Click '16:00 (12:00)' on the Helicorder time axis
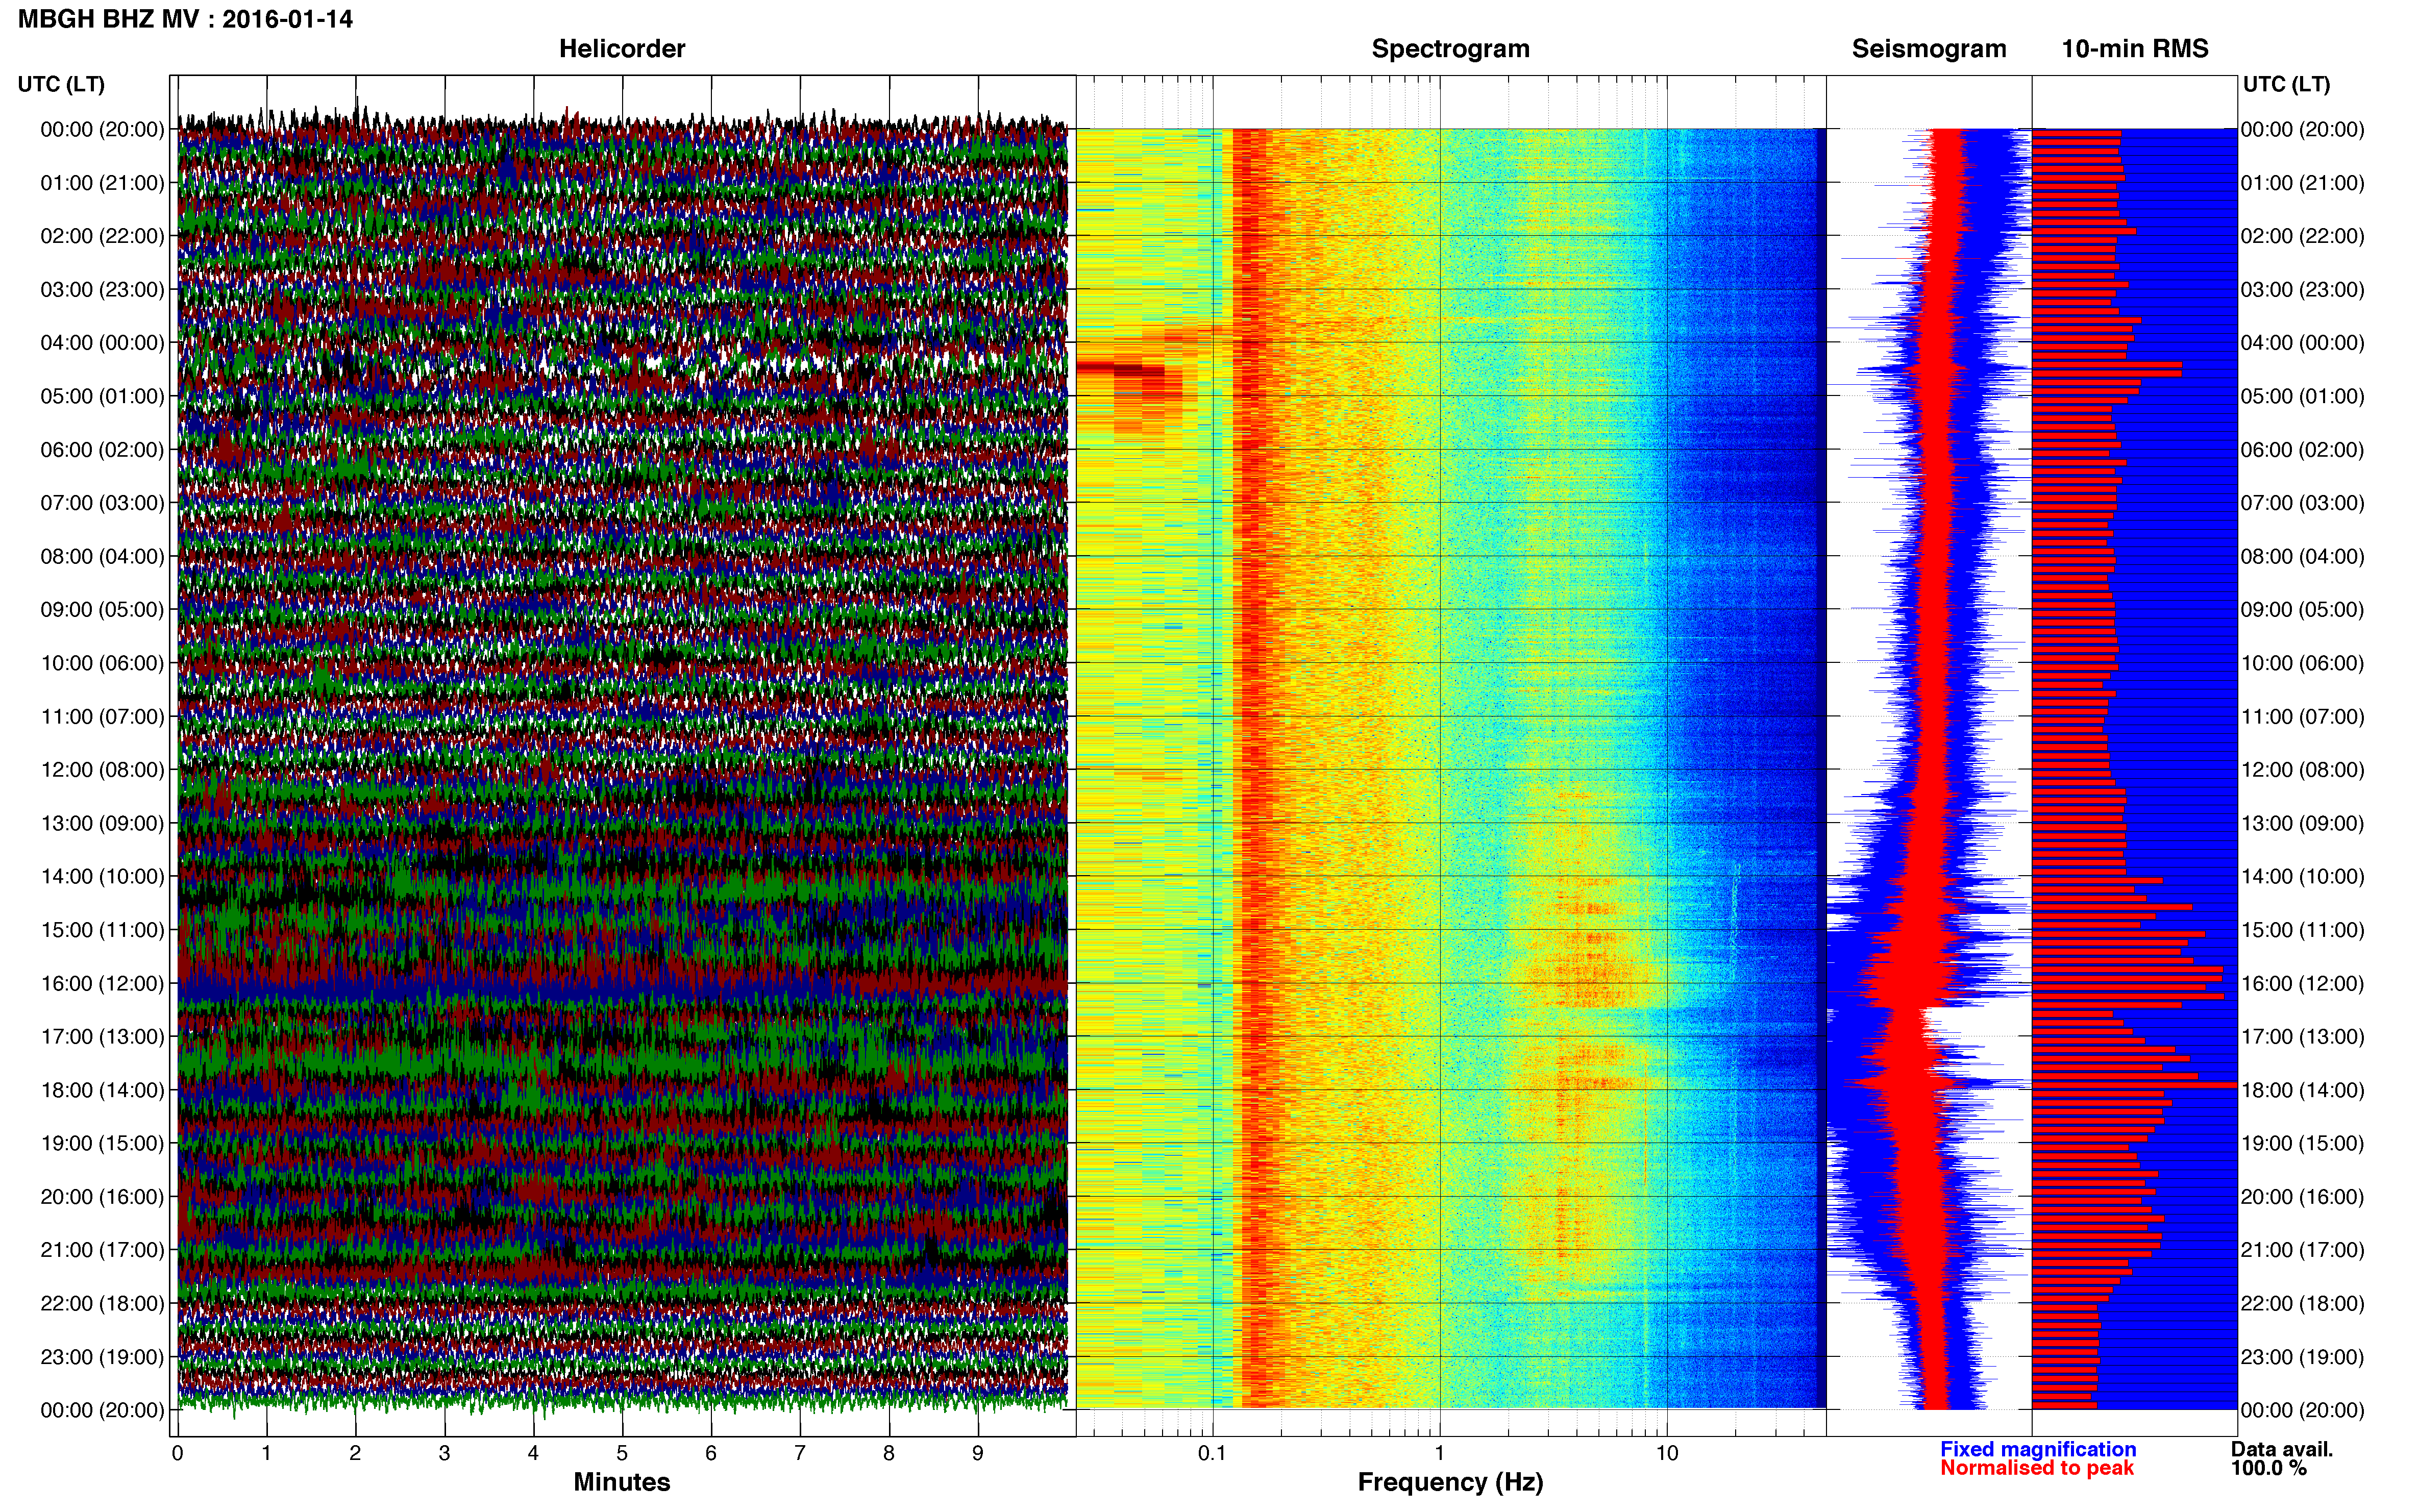This screenshot has height=1512, width=2419. pos(102,983)
